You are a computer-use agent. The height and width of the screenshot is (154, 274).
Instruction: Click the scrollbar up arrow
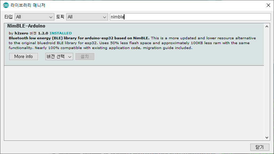point(267,26)
